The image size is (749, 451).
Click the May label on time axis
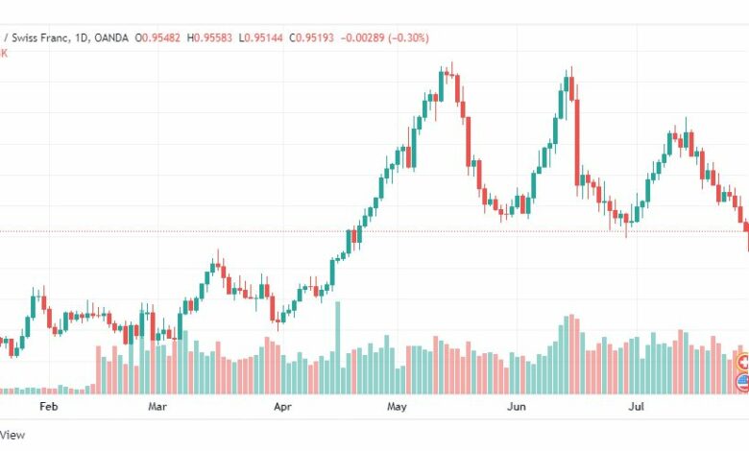(397, 407)
